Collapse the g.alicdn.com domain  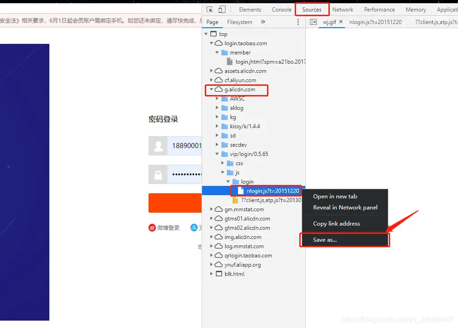211,89
